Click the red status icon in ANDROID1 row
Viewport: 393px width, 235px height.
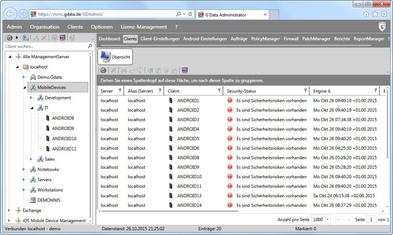230,100
